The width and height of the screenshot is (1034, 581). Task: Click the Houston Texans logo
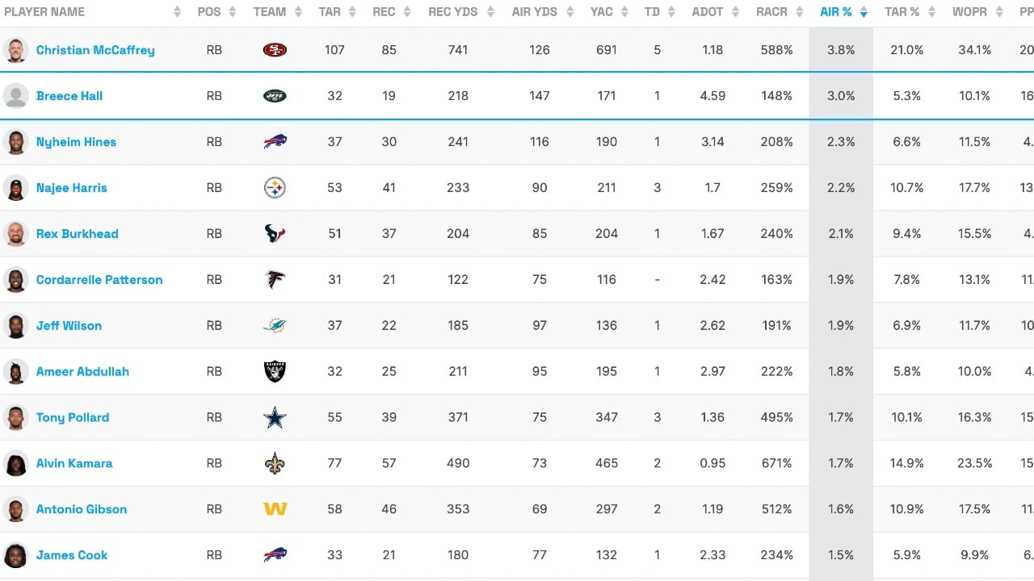(275, 234)
